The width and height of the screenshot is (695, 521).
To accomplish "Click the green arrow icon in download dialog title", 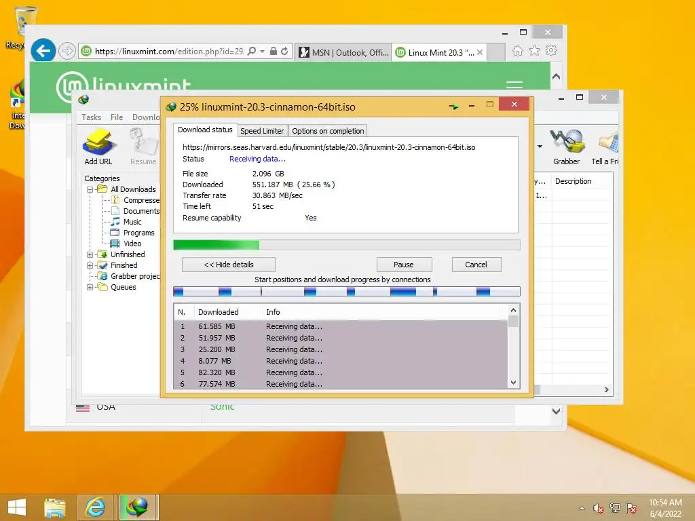I will click(x=453, y=107).
